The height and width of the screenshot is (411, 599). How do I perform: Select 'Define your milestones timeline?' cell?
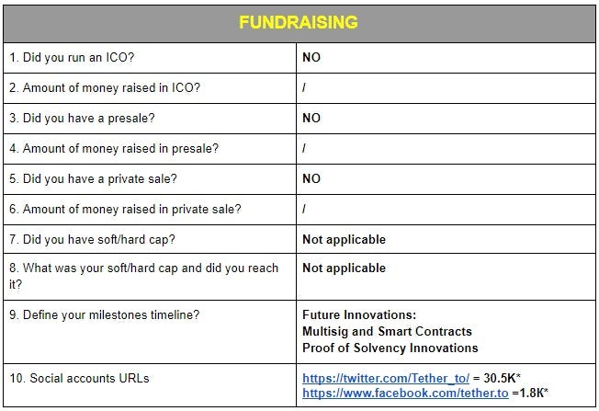150,332
